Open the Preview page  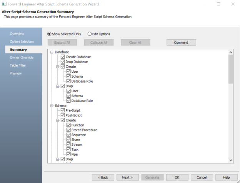click(x=16, y=73)
